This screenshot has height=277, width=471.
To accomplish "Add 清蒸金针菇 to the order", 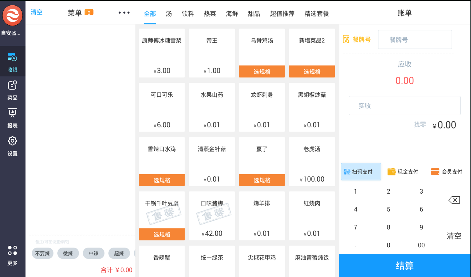I will [x=212, y=161].
